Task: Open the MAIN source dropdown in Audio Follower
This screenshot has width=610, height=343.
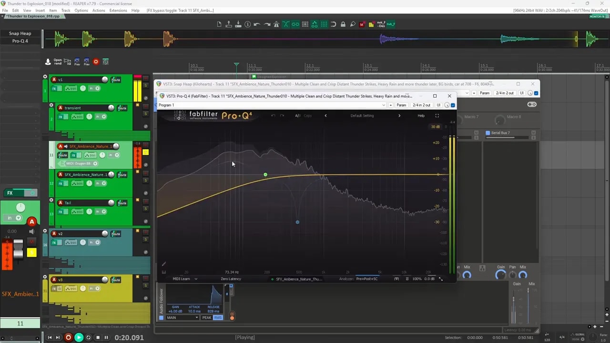Action: click(182, 318)
